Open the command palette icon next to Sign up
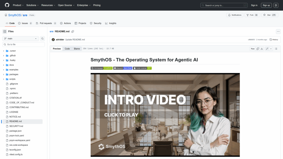This screenshot has width=283, height=159. pos(276,5)
